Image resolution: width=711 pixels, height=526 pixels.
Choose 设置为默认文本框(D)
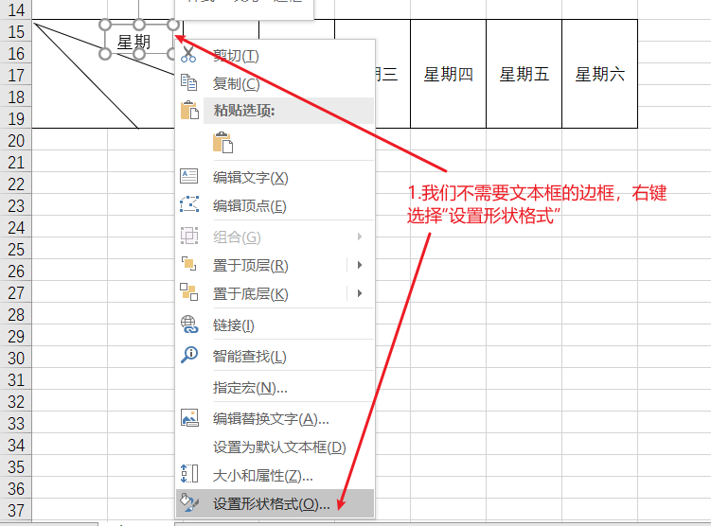click(x=275, y=447)
